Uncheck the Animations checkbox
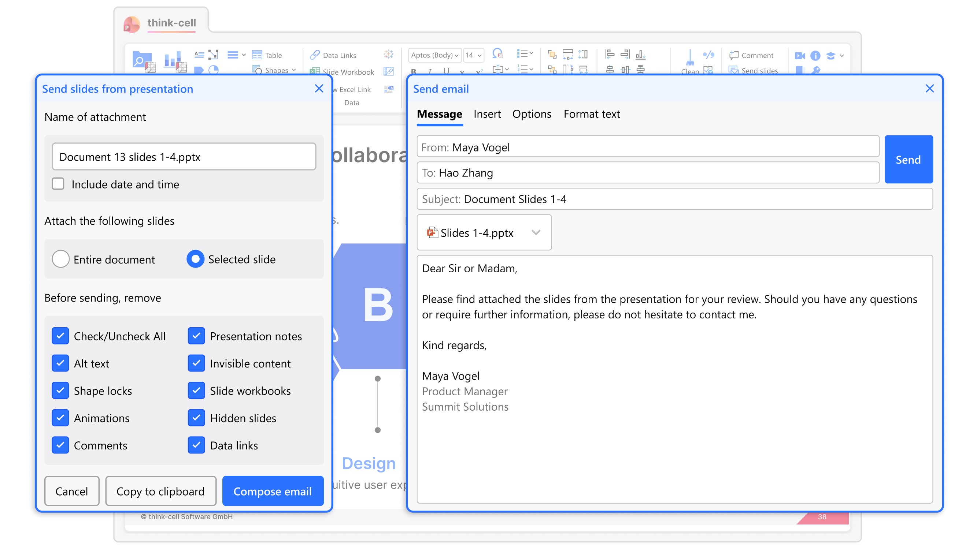This screenshot has height=549, width=977. [x=60, y=418]
